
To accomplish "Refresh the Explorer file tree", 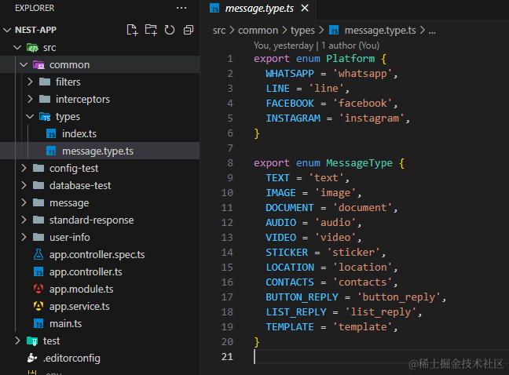I will click(170, 30).
